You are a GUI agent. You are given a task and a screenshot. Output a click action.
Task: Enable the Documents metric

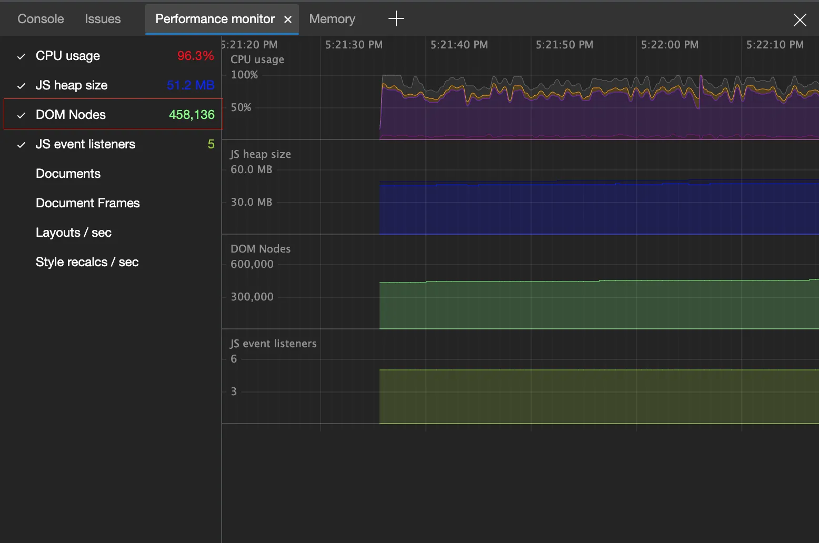(68, 174)
